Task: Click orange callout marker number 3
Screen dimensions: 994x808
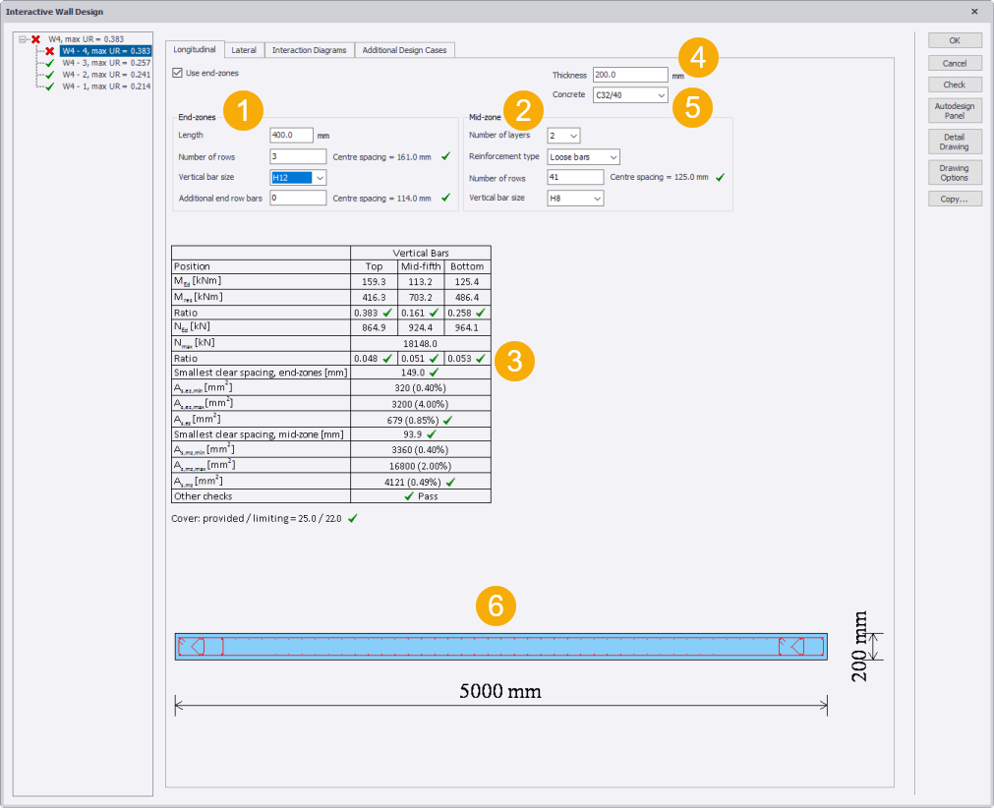Action: click(x=516, y=361)
